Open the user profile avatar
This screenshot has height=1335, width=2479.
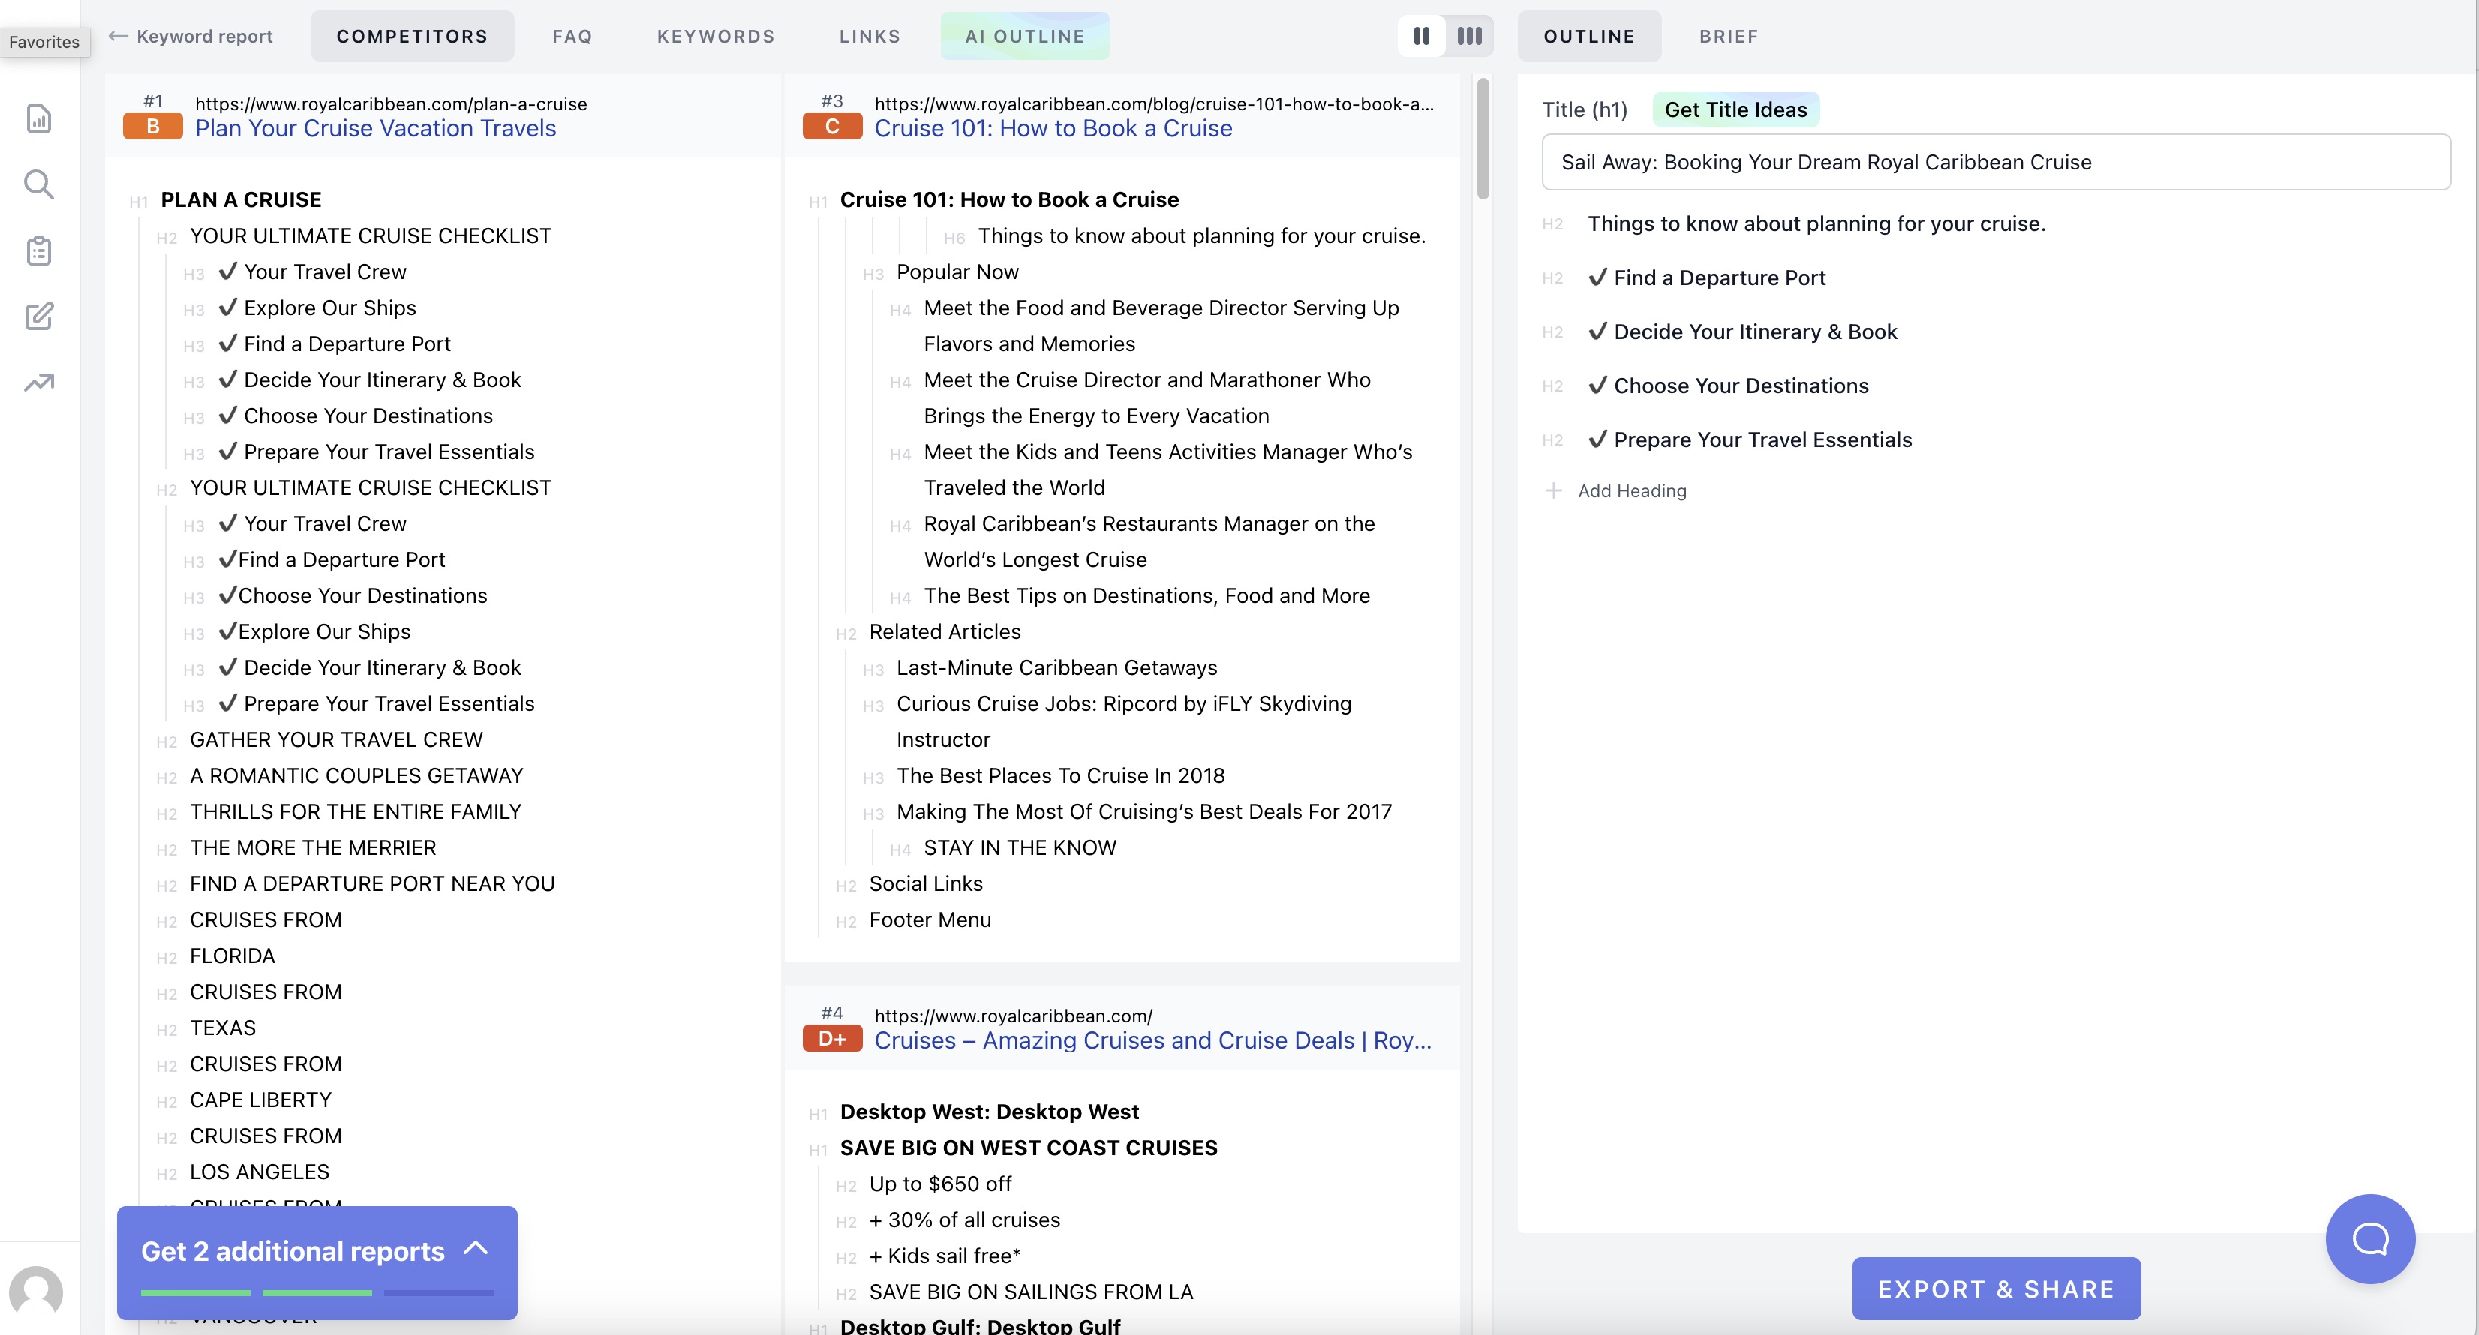point(35,1291)
